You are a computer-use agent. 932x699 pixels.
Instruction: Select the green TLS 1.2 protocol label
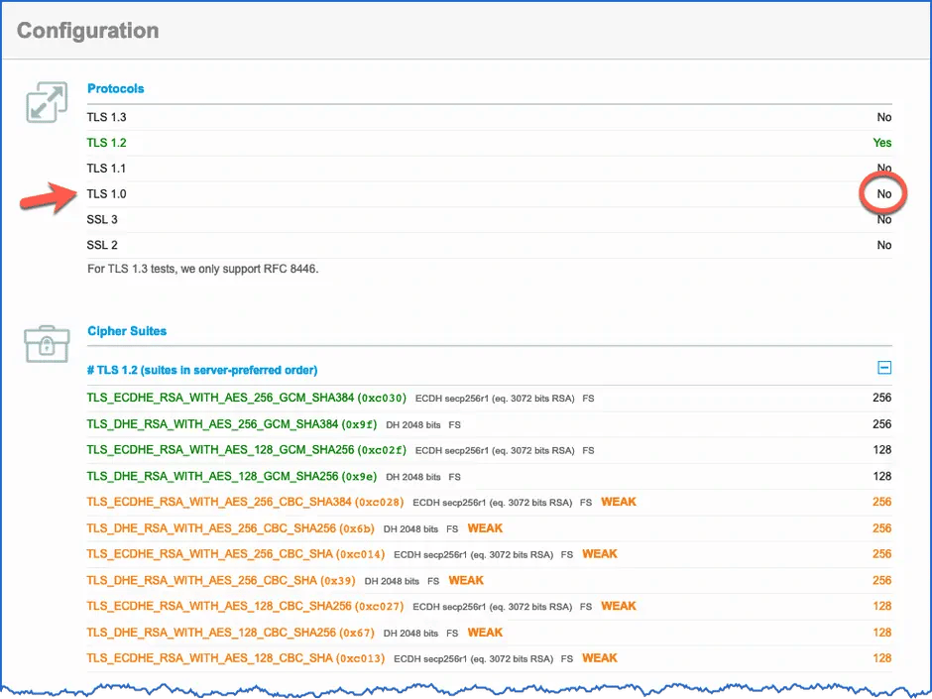(106, 143)
